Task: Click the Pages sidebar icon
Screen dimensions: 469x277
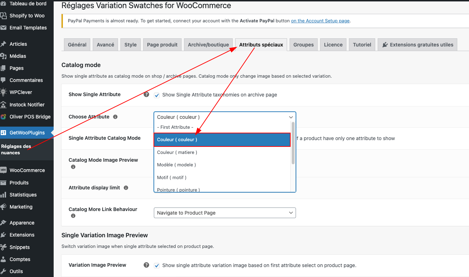Action: (3, 68)
